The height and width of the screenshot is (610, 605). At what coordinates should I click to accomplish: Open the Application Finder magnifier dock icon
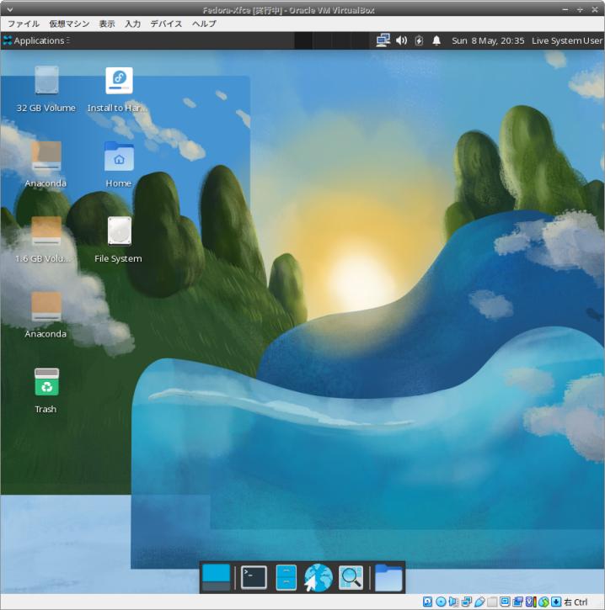pyautogui.click(x=351, y=577)
